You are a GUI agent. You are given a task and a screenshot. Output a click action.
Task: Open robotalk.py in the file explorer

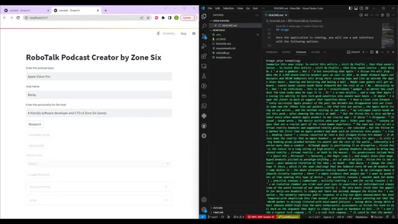tap(223, 53)
